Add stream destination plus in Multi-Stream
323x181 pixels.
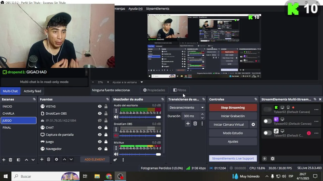[264, 159]
